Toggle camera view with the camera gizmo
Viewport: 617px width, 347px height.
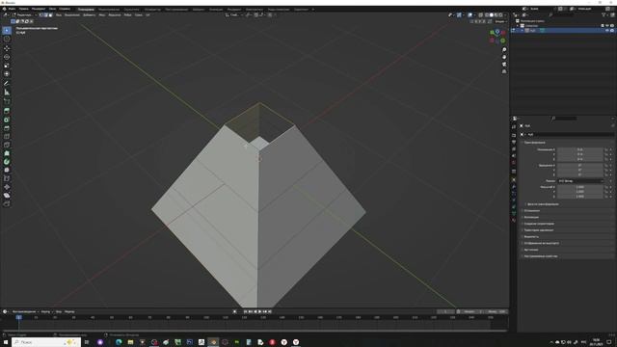[504, 65]
